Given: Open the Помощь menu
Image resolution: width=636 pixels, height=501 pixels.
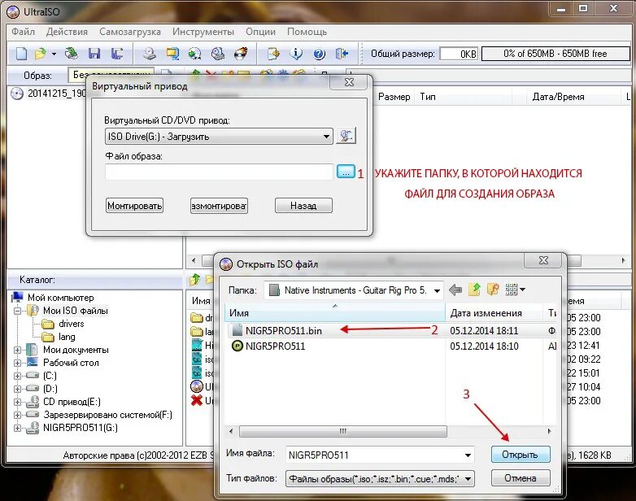Looking at the screenshot, I should 307,32.
